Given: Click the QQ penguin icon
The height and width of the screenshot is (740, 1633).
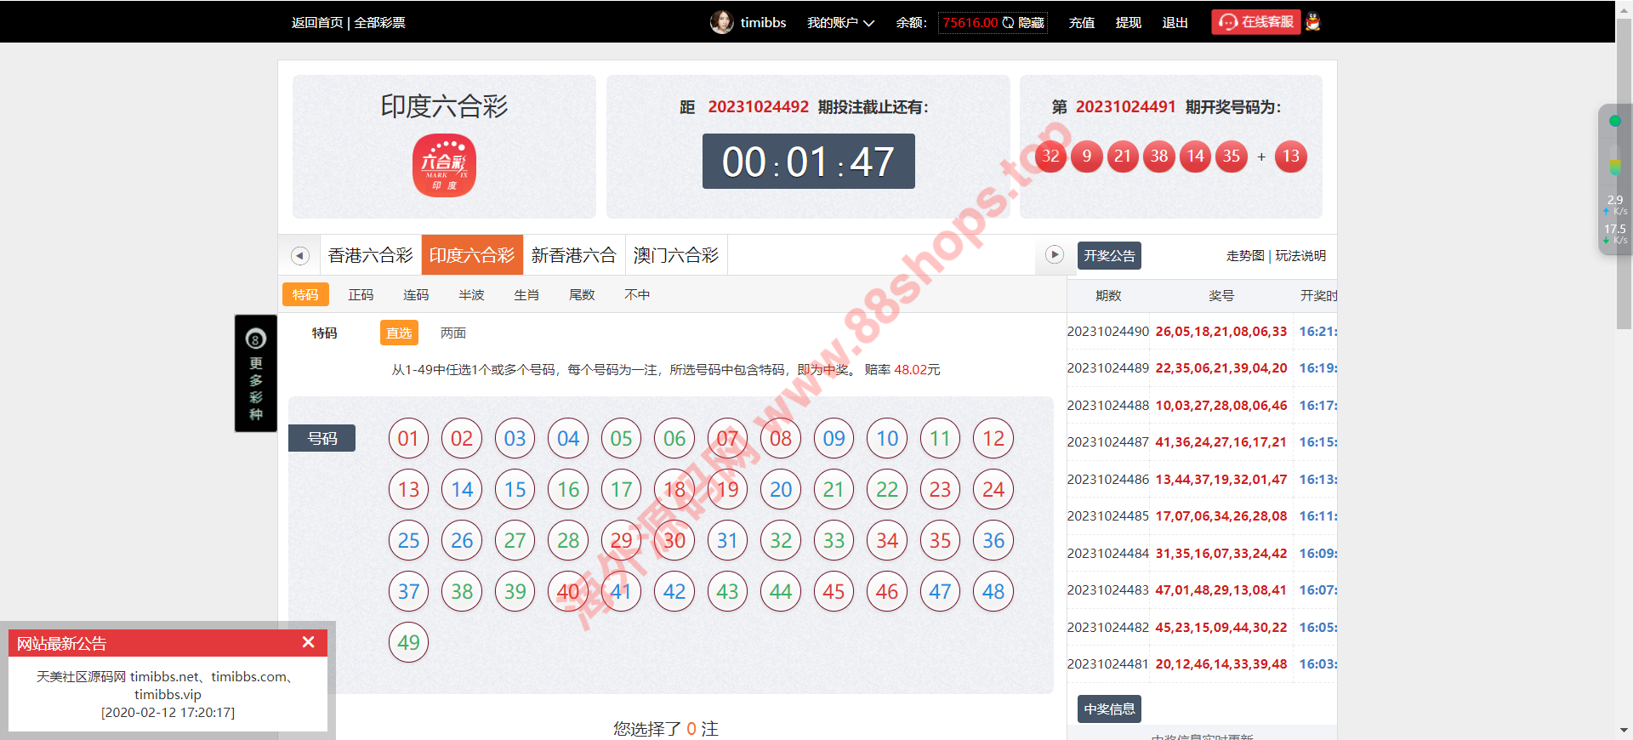Looking at the screenshot, I should coord(1313,22).
